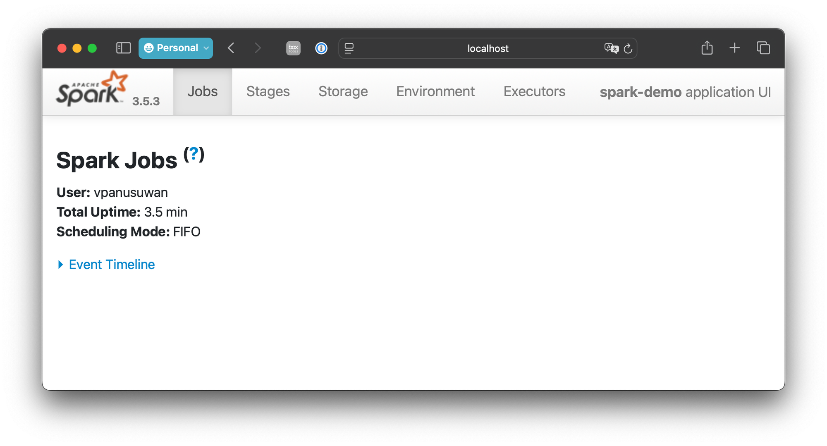Click the translate page icon
The width and height of the screenshot is (827, 446).
tap(611, 48)
